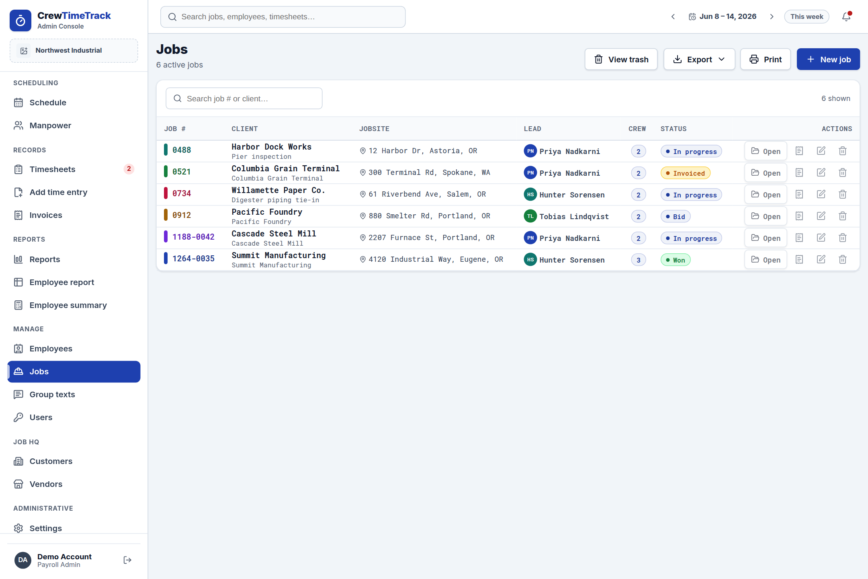Open Summit Manufacturing job with Open button

[766, 260]
